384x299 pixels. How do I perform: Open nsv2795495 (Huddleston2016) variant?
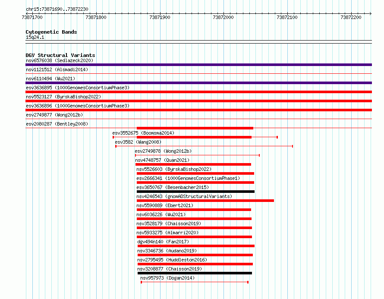pos(172,260)
